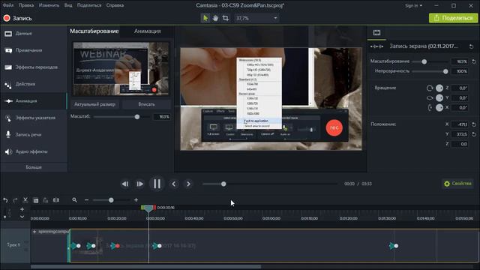Open the Эффекты переходов panel
480x270 pixels.
point(34,67)
